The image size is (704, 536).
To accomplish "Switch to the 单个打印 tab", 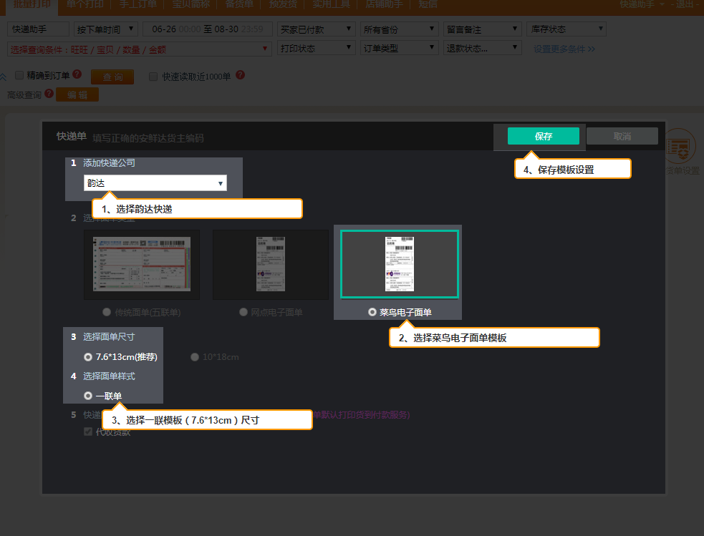I will coord(85,4).
